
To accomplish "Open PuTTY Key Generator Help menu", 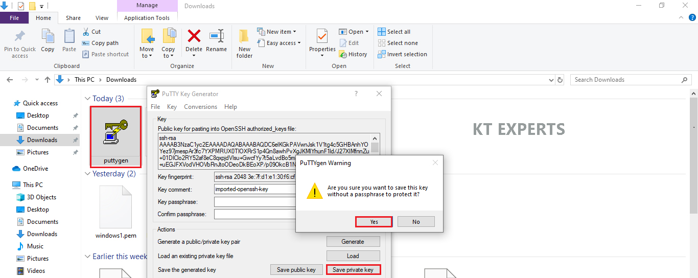I will (x=230, y=107).
